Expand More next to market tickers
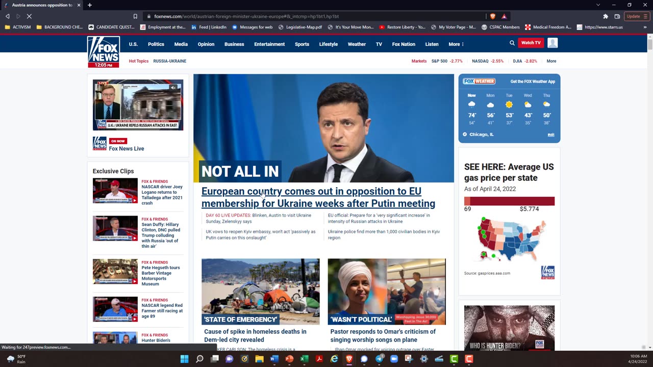The height and width of the screenshot is (367, 653). click(551, 61)
